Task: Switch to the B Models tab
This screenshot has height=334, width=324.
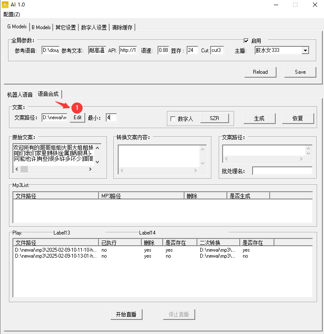Action: pos(41,27)
